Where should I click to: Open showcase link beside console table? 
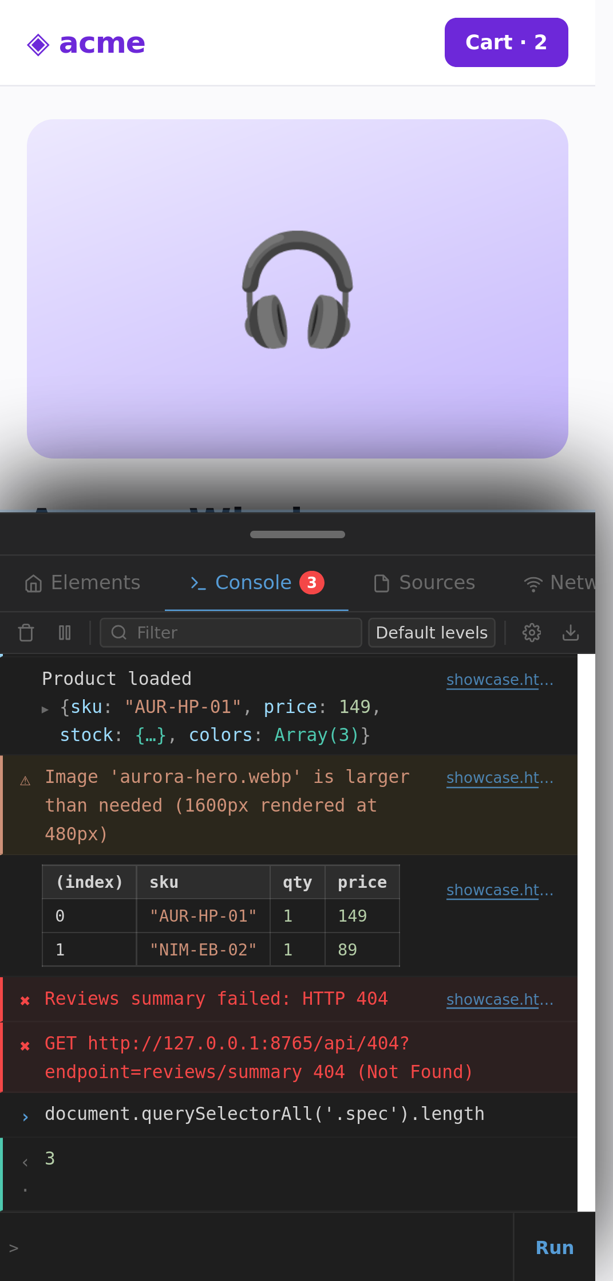click(x=500, y=890)
